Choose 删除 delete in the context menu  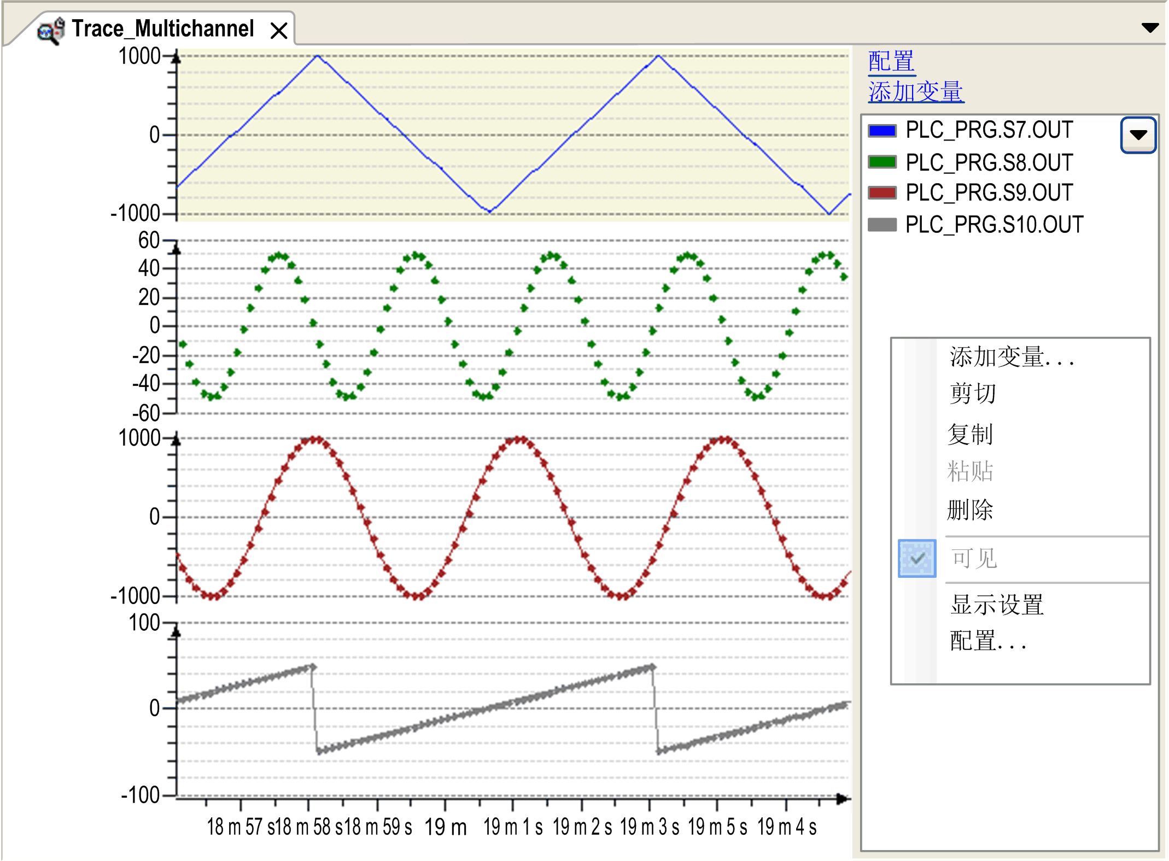click(970, 509)
